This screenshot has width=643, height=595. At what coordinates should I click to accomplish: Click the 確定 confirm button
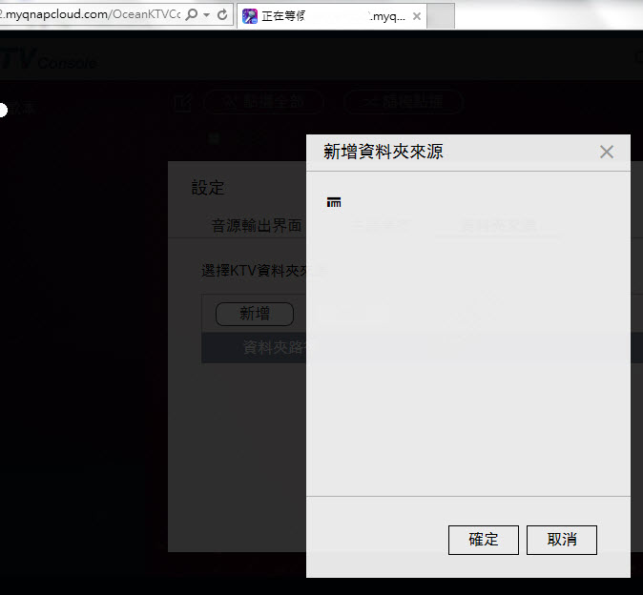point(483,540)
